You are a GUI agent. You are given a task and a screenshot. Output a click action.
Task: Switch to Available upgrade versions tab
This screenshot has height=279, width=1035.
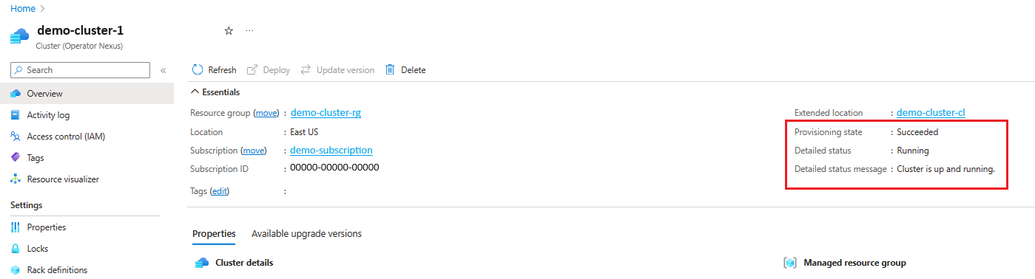[x=306, y=234]
